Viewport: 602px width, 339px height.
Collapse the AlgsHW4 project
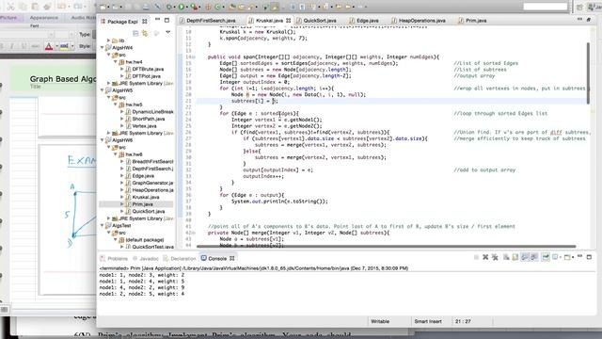pos(103,48)
